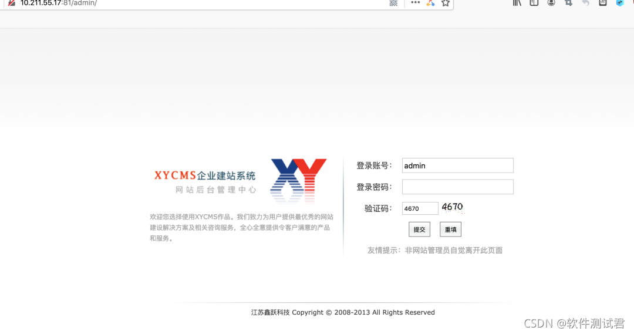Open the Firefox library icon
634x334 pixels.
[517, 3]
